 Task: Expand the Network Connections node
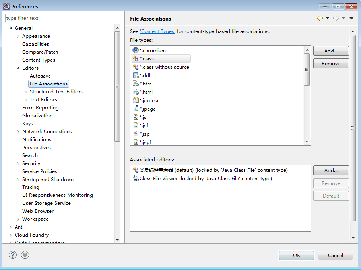click(x=18, y=132)
